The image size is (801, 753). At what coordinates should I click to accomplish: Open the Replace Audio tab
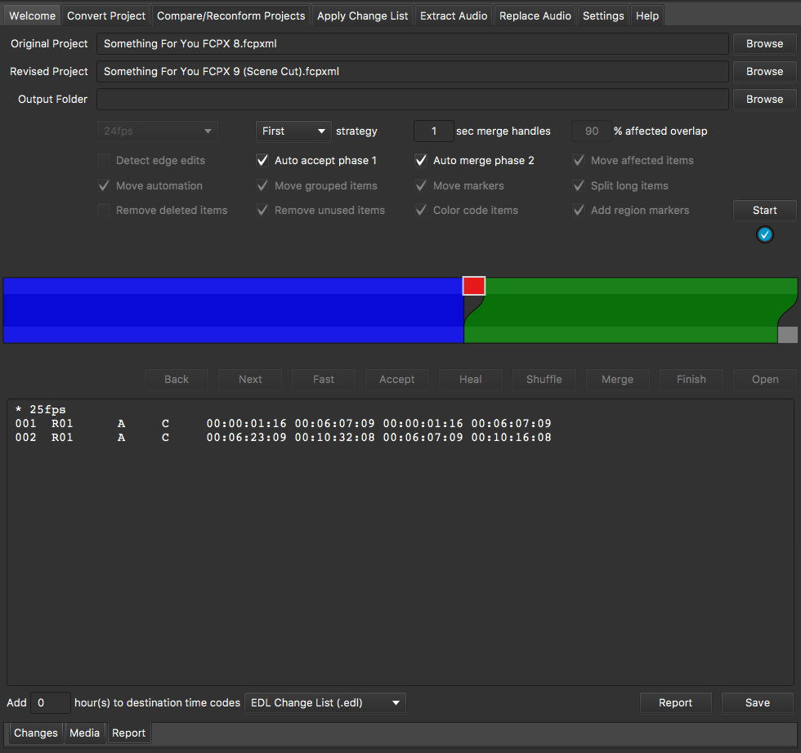click(535, 16)
